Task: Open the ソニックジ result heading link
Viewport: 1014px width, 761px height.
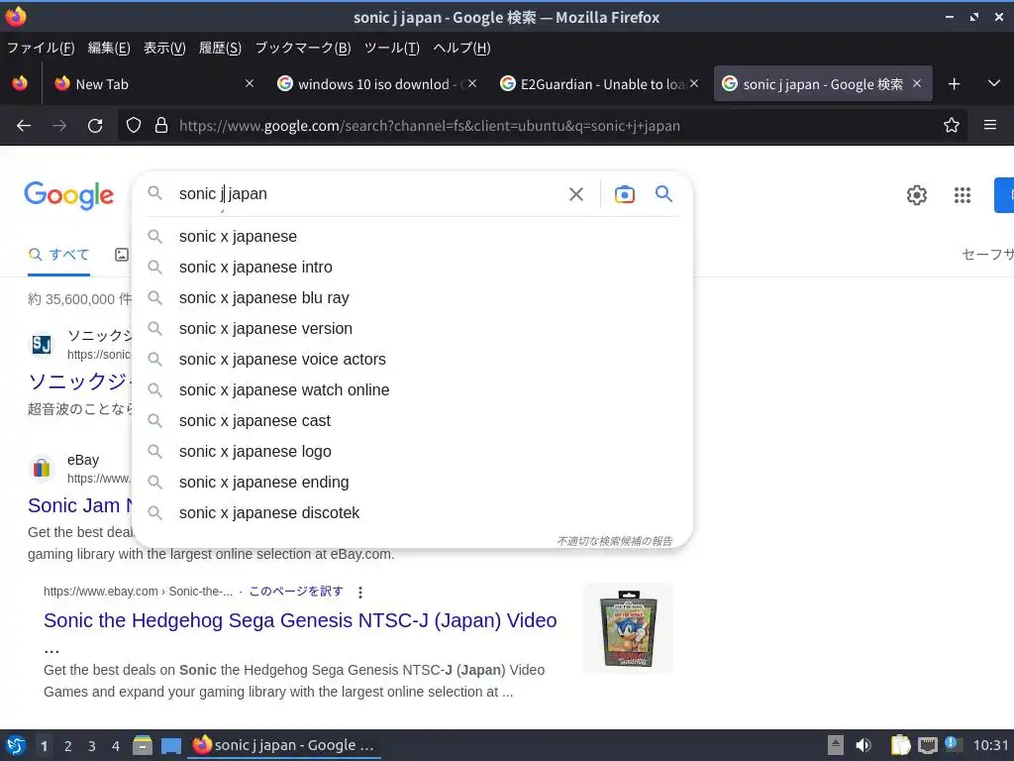Action: [x=79, y=381]
